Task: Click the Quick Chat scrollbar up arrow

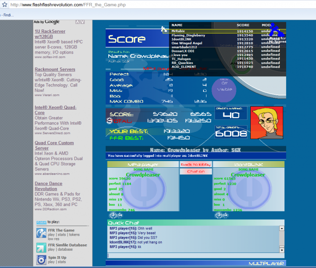Action: pyautogui.click(x=282, y=228)
